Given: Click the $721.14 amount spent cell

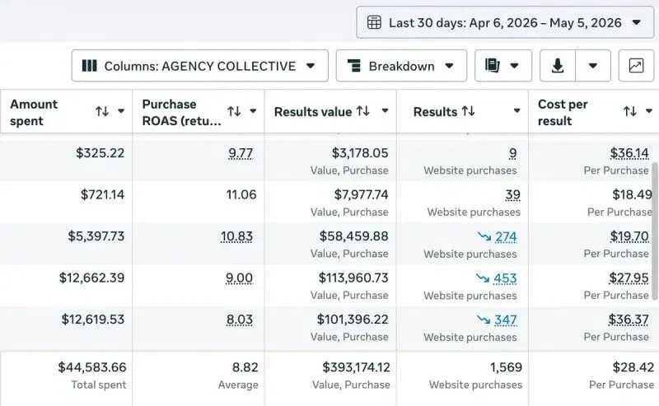Looking at the screenshot, I should (102, 194).
